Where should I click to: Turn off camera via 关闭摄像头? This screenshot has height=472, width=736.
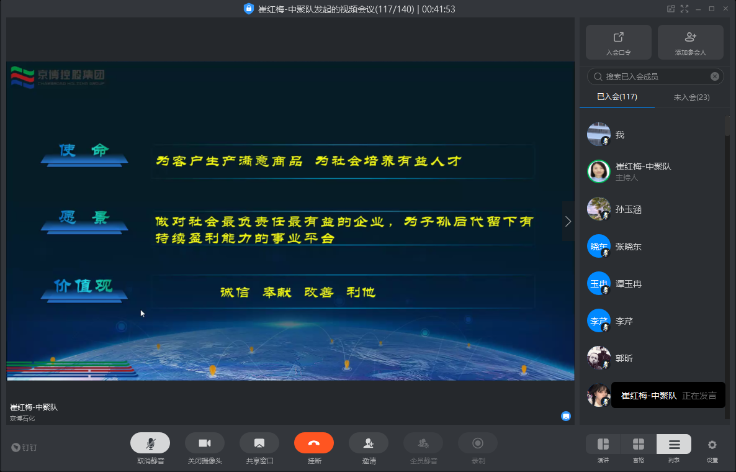click(x=205, y=443)
